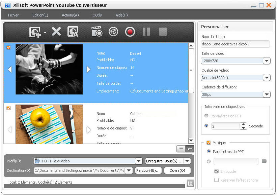
Task: Click the interval seconds input field
Action: point(226,126)
